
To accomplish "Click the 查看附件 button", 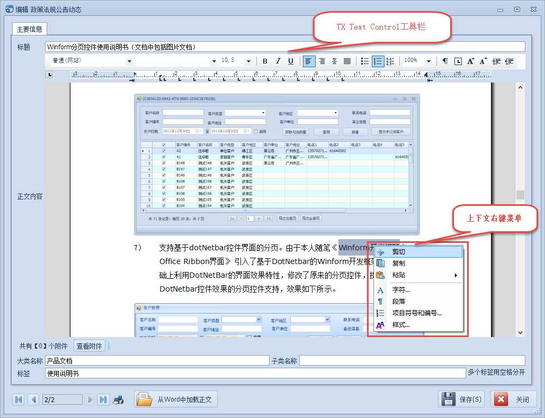I will (x=90, y=346).
